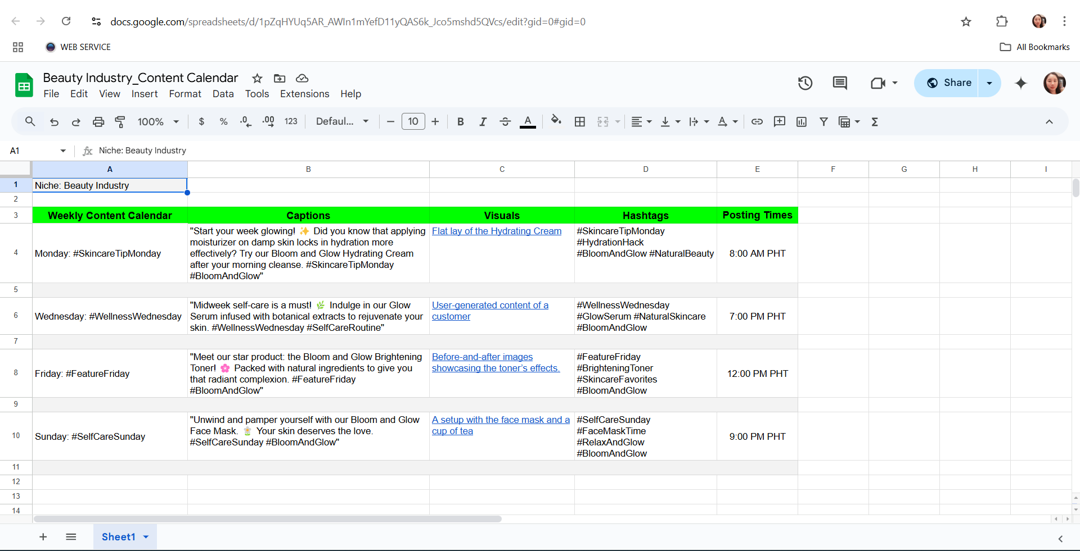Hide the menus with collapse arrow

[x=1049, y=121]
